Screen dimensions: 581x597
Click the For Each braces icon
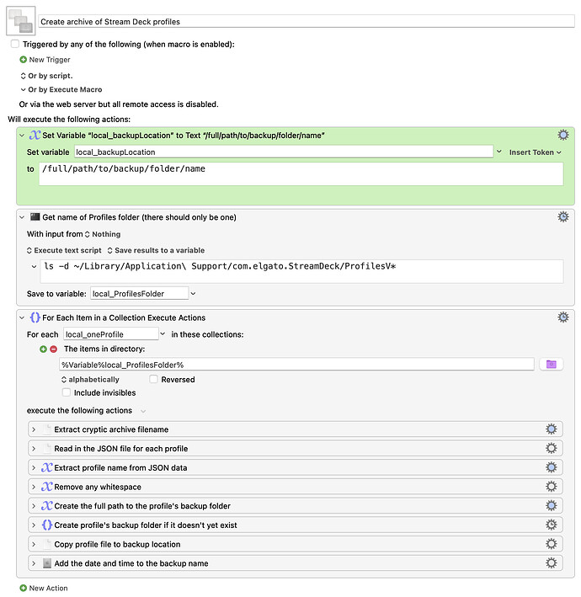(35, 317)
